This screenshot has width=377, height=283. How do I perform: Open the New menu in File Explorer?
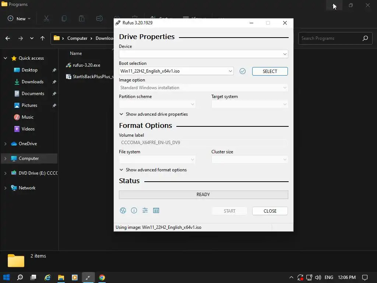(19, 18)
